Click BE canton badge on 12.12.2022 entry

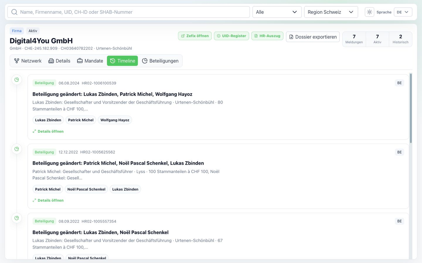pos(399,152)
